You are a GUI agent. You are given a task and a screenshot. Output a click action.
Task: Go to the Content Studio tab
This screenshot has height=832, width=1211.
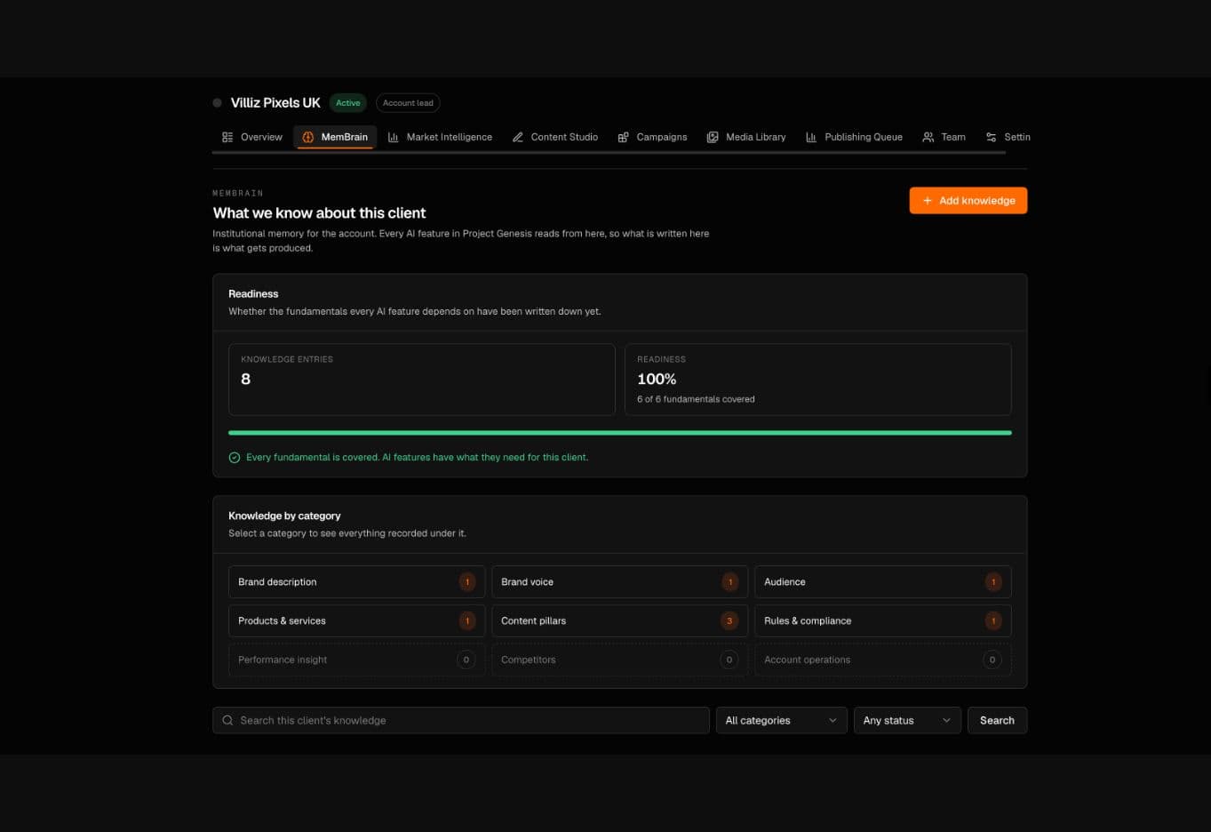click(555, 137)
